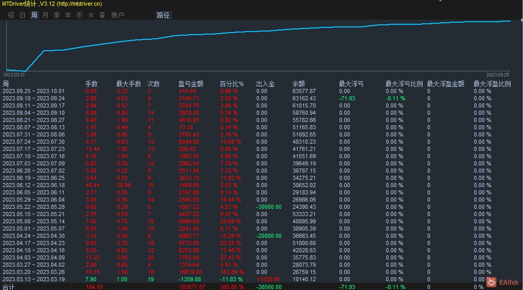Click the -30000.00 withdrawal value
This screenshot has width=523, height=290.
(269, 207)
